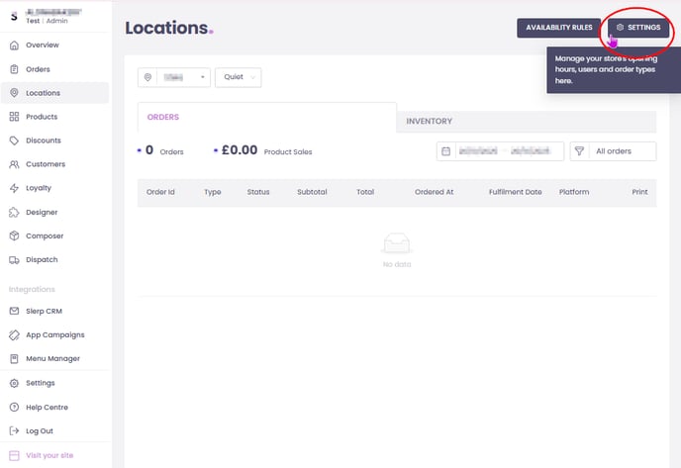Image resolution: width=681 pixels, height=468 pixels.
Task: Select the Discounts tag icon
Action: (x=14, y=140)
